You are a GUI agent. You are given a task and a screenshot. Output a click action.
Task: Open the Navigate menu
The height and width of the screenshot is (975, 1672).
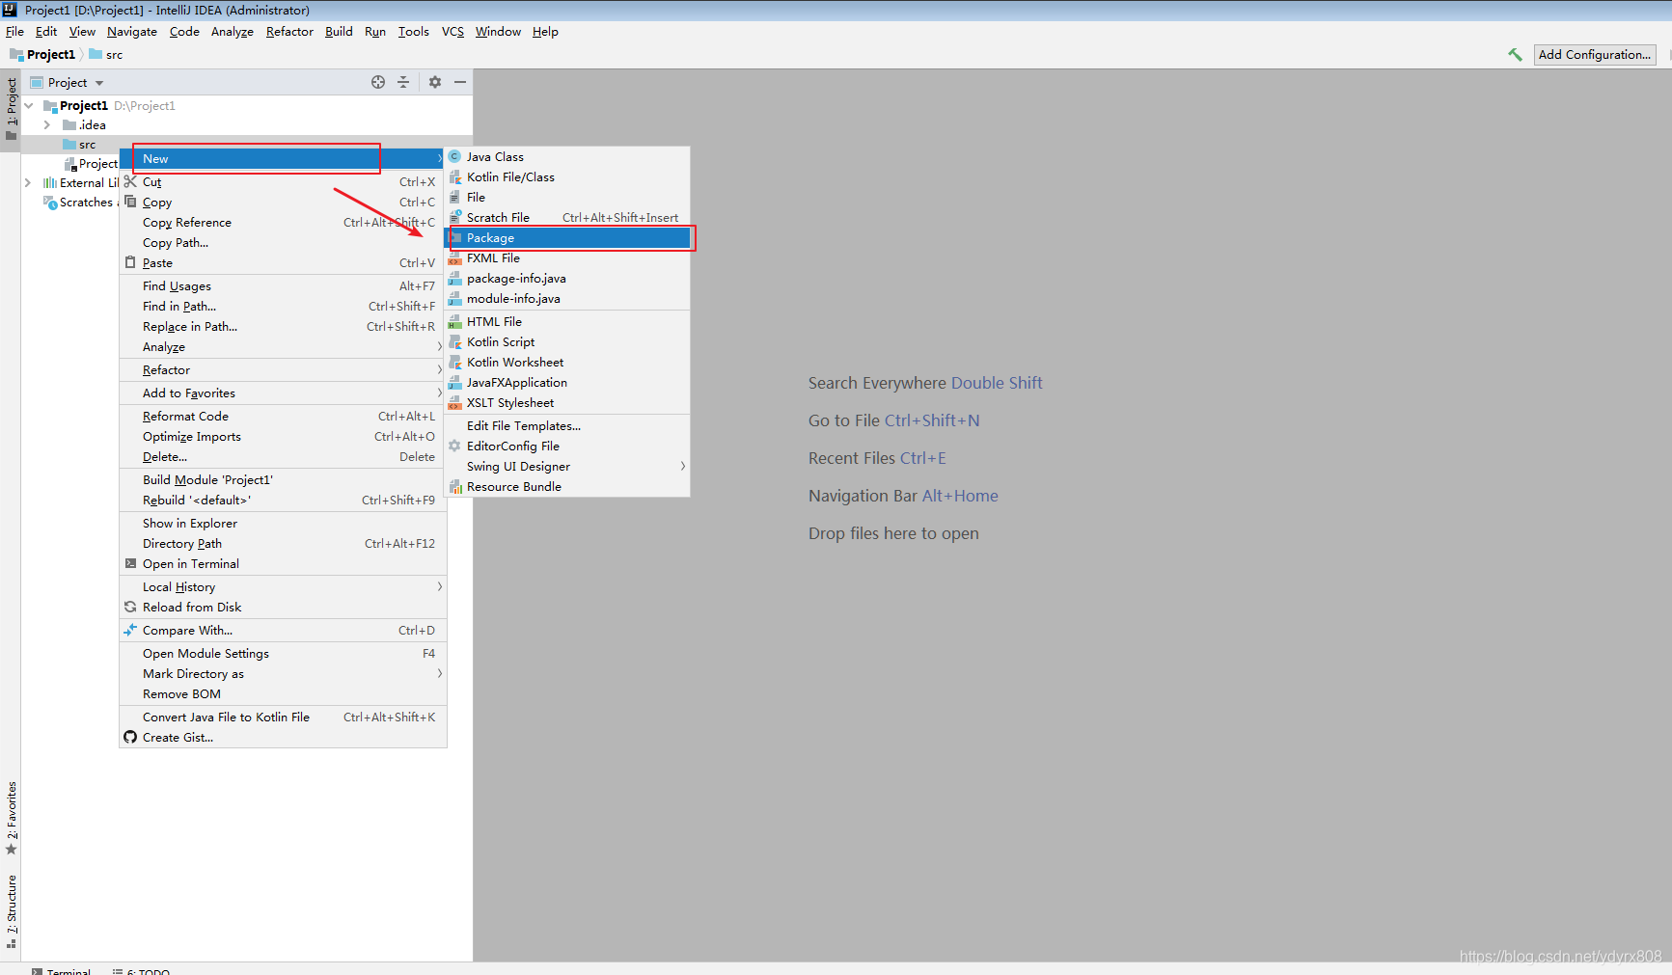click(132, 31)
